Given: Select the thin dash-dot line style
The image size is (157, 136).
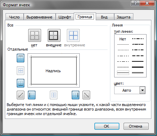Looking at the screenshot, I should 123,61.
